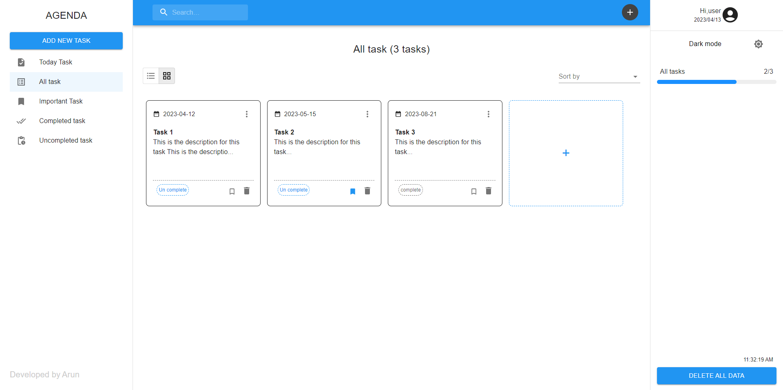This screenshot has width=783, height=390.
Task: Bookmark Task 3 as important
Action: tap(474, 191)
